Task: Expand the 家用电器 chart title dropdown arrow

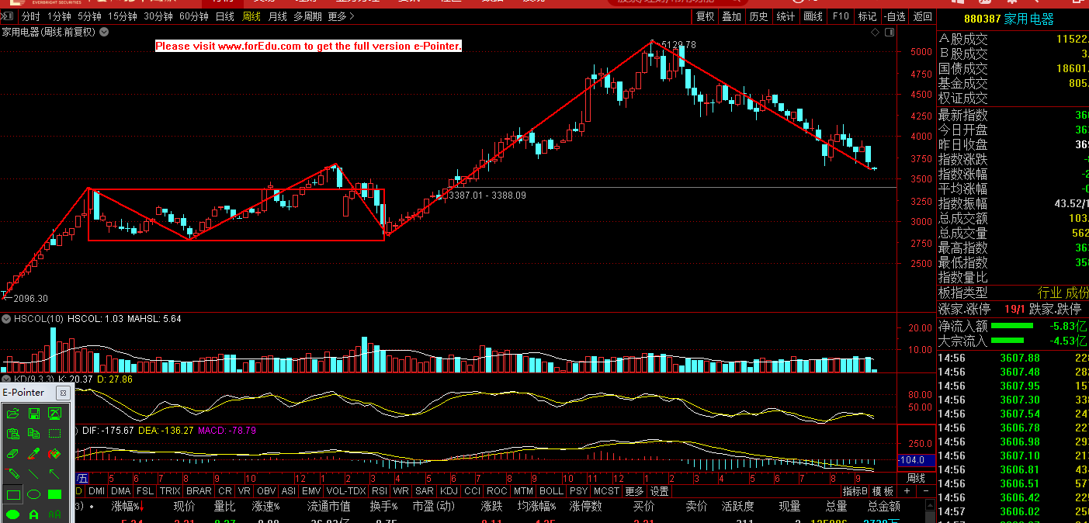Action: pyautogui.click(x=104, y=32)
